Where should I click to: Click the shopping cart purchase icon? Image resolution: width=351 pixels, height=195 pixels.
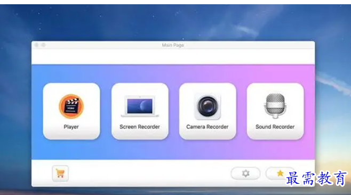coord(60,173)
